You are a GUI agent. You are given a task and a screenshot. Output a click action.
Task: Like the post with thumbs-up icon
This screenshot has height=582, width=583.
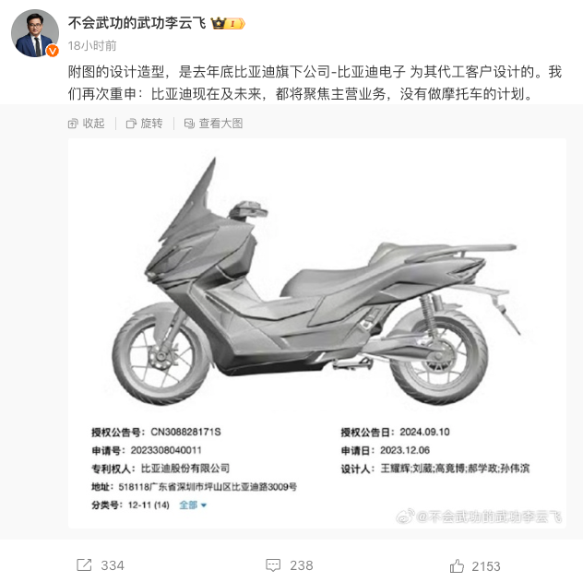click(457, 565)
